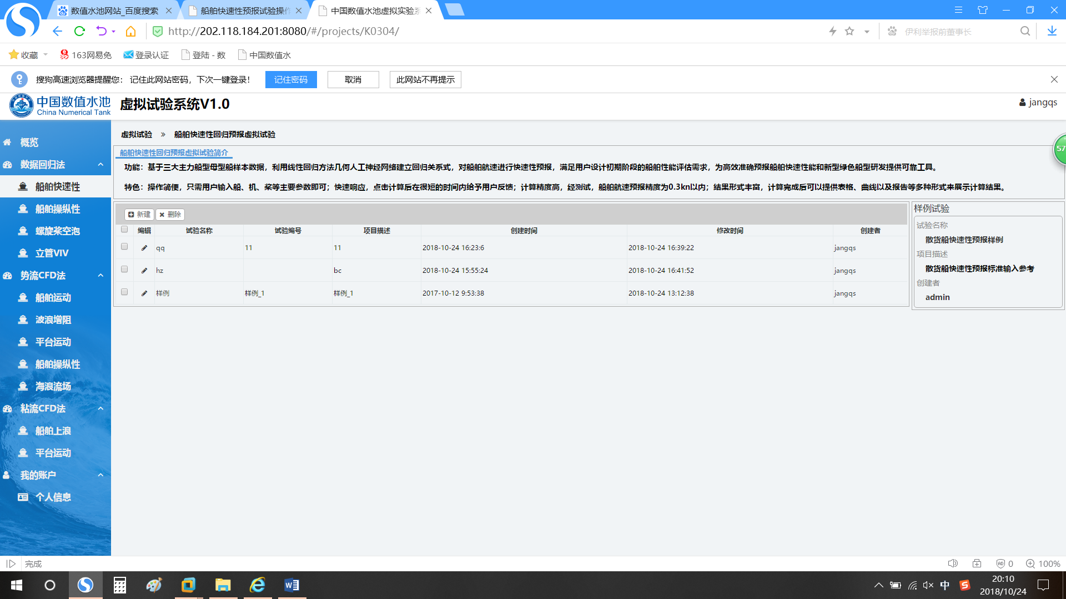The height and width of the screenshot is (599, 1066).
Task: Click the 新建 button
Action: point(139,215)
